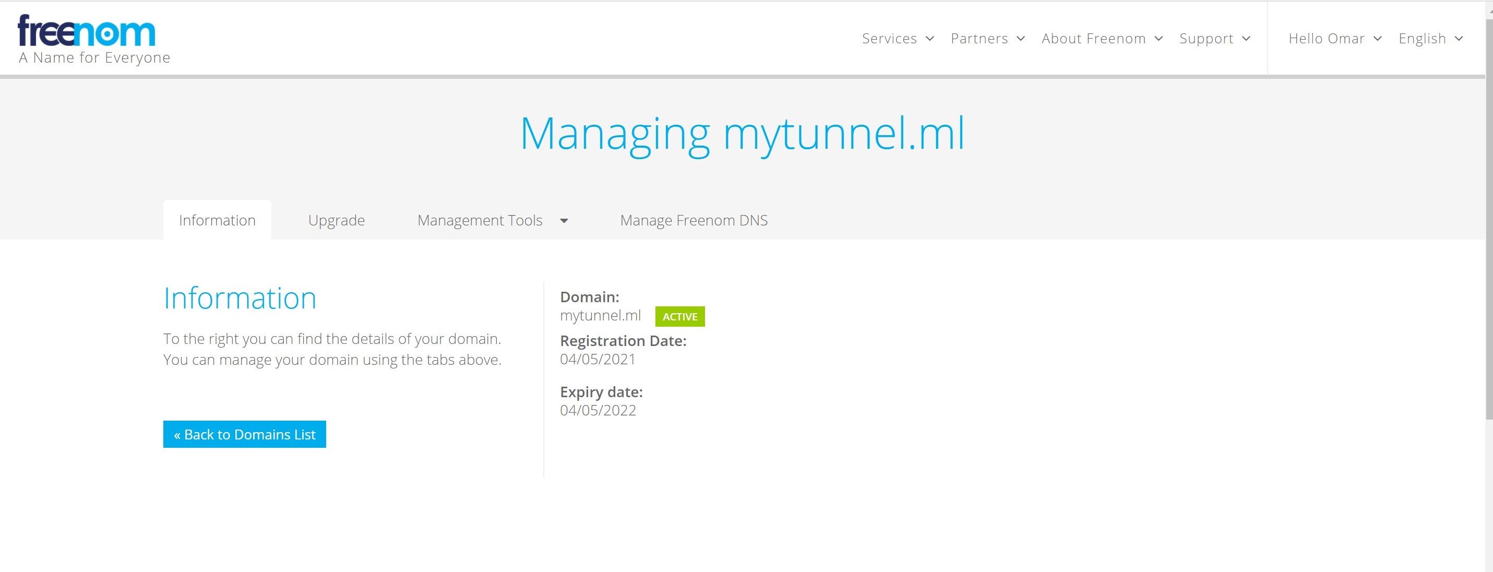Image resolution: width=1493 pixels, height=572 pixels.
Task: Go to Manage Freenom DNS tab
Action: point(694,220)
